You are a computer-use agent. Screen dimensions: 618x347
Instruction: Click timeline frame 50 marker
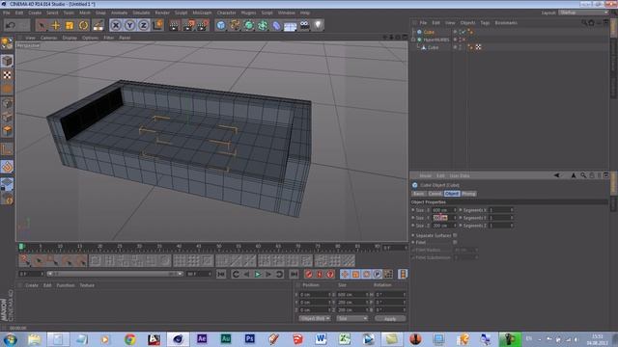point(219,247)
